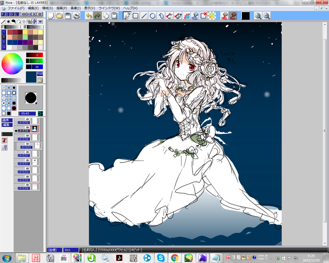Redo with the green arrow icon

pos(97,16)
